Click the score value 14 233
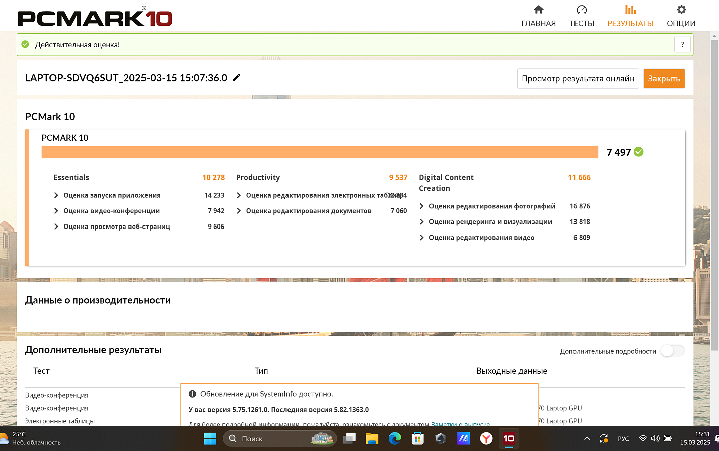The height and width of the screenshot is (451, 719). click(x=214, y=195)
